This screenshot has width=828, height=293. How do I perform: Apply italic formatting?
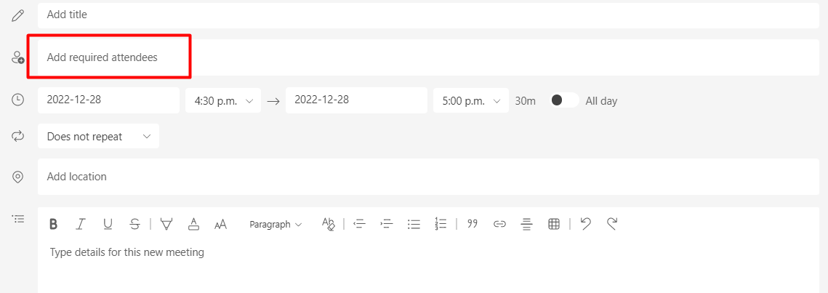pyautogui.click(x=80, y=225)
